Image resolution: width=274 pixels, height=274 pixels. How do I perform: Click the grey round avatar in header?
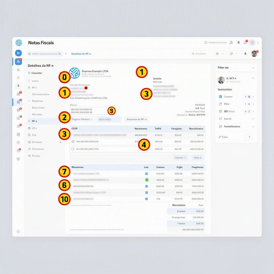point(252,43)
